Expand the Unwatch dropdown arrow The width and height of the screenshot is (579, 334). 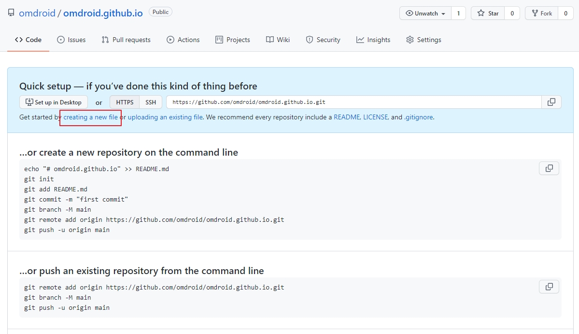(x=443, y=14)
